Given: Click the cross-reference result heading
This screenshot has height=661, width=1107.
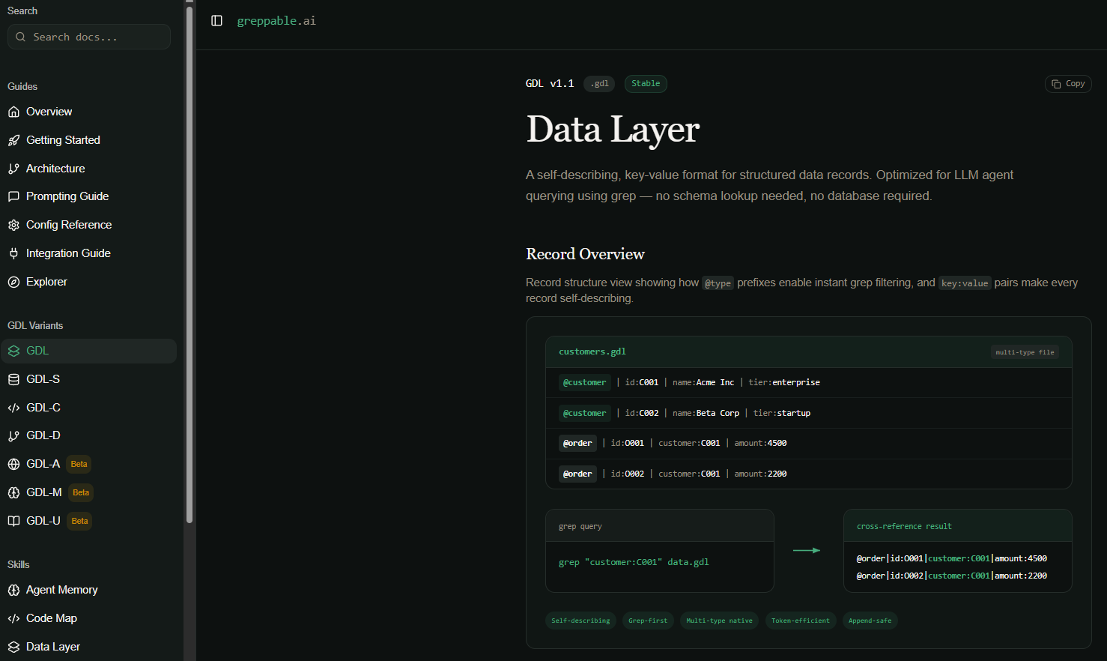Looking at the screenshot, I should 904,526.
